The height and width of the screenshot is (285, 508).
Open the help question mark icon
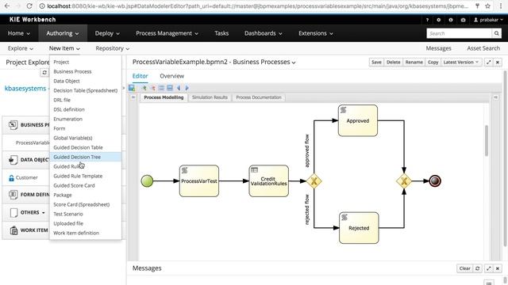pyautogui.click(x=427, y=20)
